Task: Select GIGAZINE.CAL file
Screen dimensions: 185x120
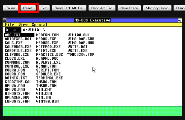Action: 18,82
